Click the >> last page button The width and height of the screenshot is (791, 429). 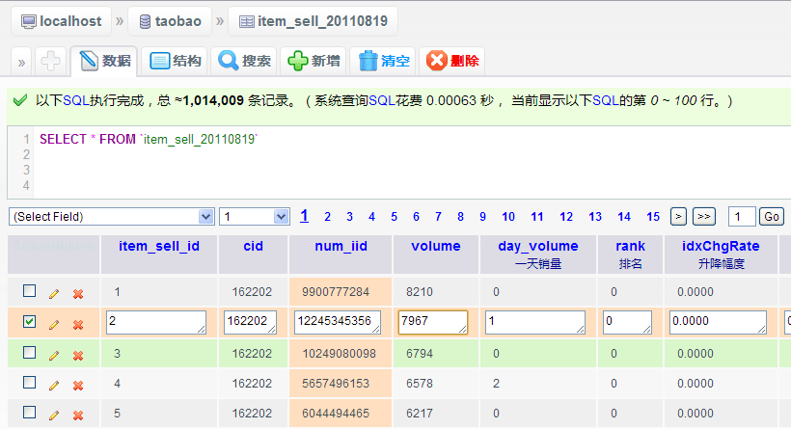pos(704,216)
